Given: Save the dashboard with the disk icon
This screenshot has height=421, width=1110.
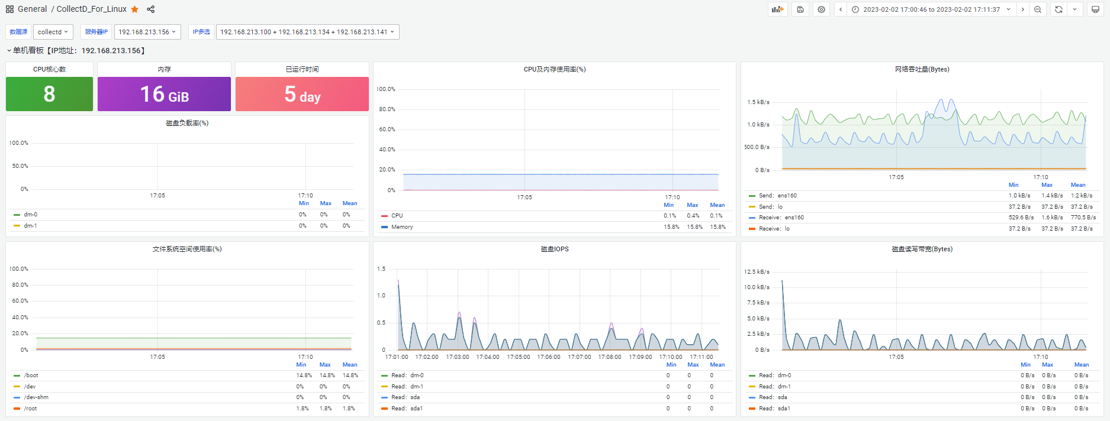Looking at the screenshot, I should 800,9.
